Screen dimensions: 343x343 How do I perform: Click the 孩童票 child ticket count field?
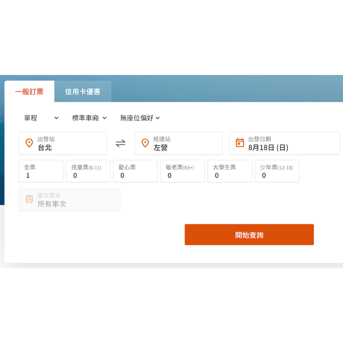pos(88,171)
